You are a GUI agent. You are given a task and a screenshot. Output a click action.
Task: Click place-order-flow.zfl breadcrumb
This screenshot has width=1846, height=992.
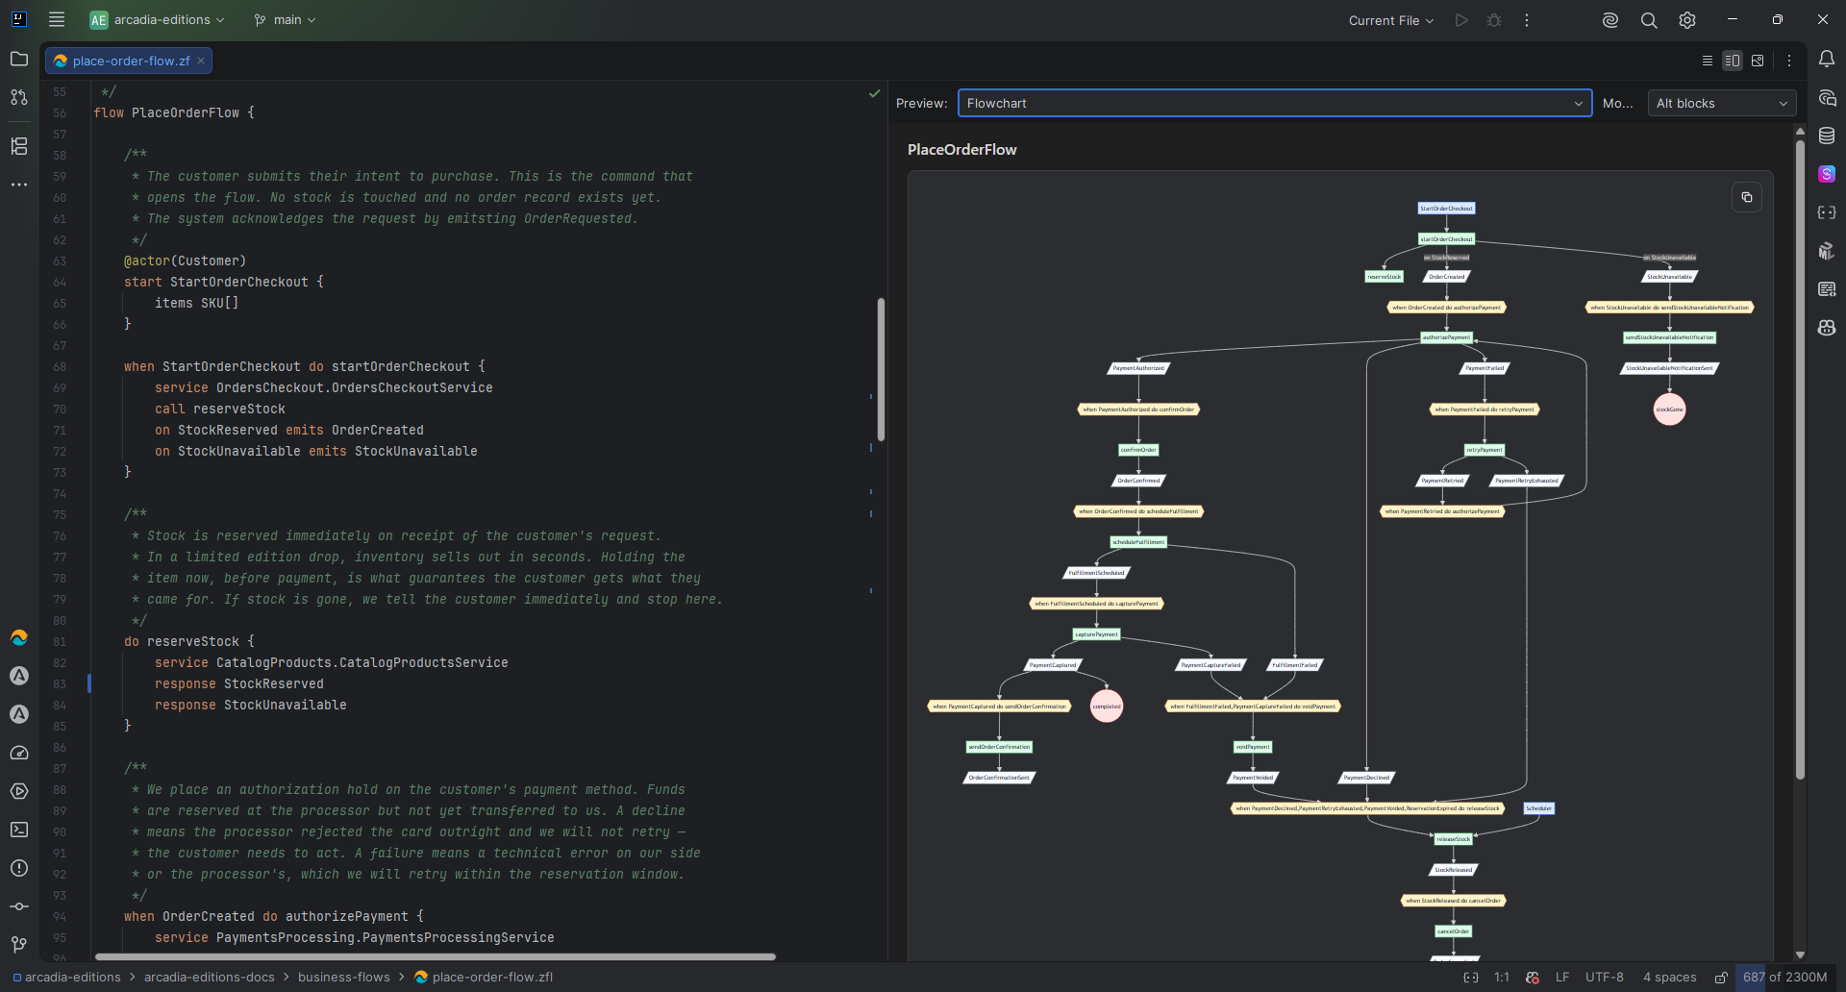(484, 978)
